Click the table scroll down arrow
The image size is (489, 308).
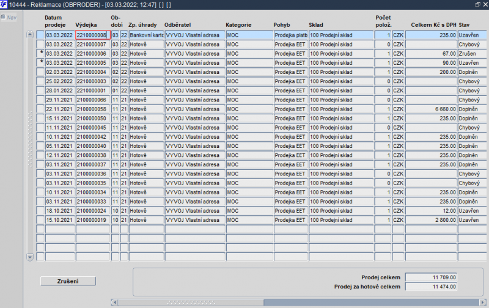30,257
